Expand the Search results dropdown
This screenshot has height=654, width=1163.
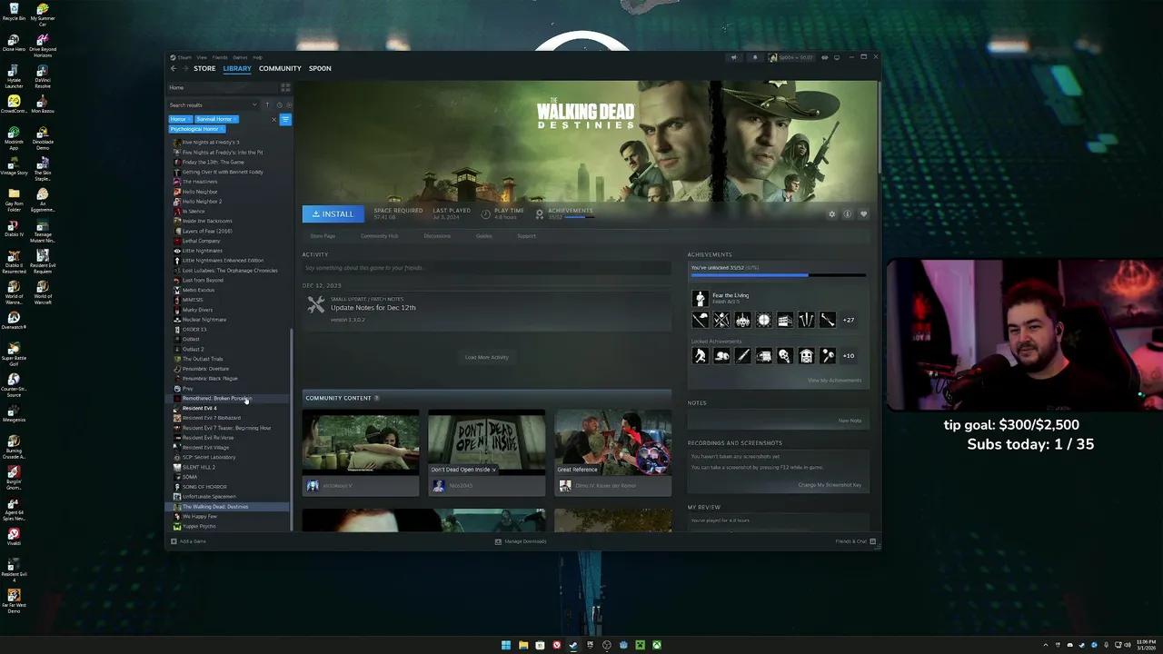coord(254,105)
